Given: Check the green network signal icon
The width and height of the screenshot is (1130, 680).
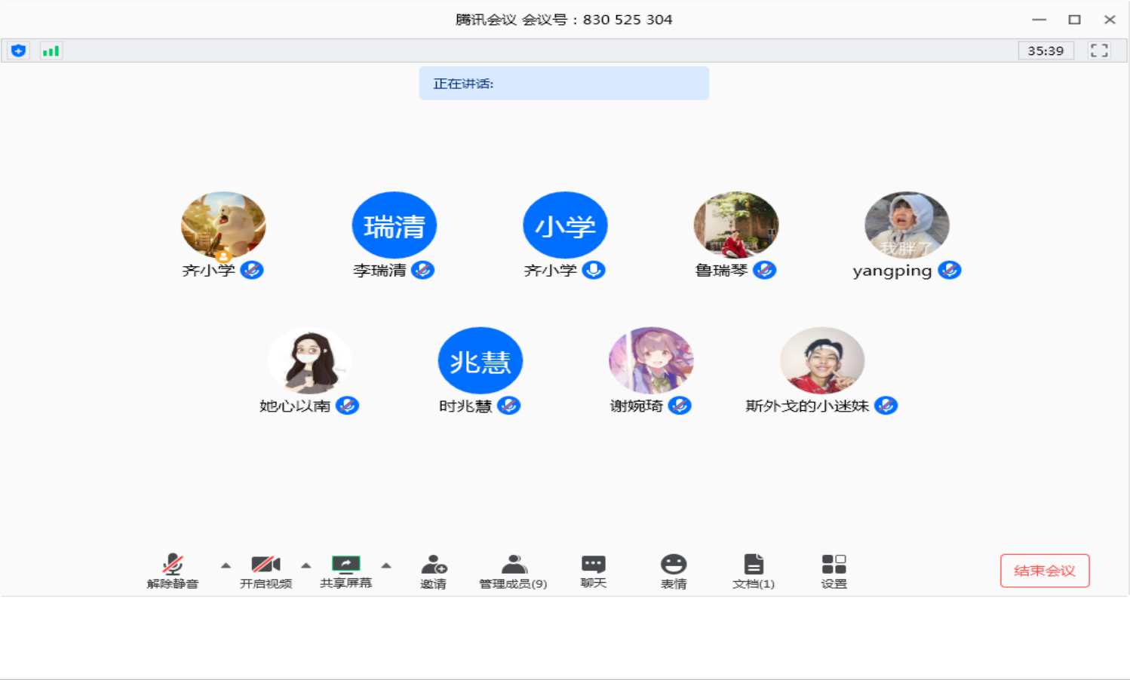Looking at the screenshot, I should 51,51.
